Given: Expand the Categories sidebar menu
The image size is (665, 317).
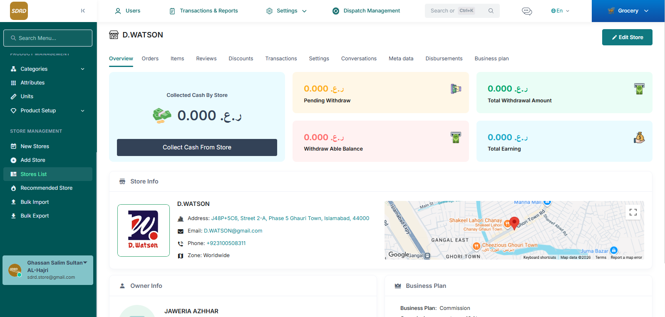Looking at the screenshot, I should point(48,69).
